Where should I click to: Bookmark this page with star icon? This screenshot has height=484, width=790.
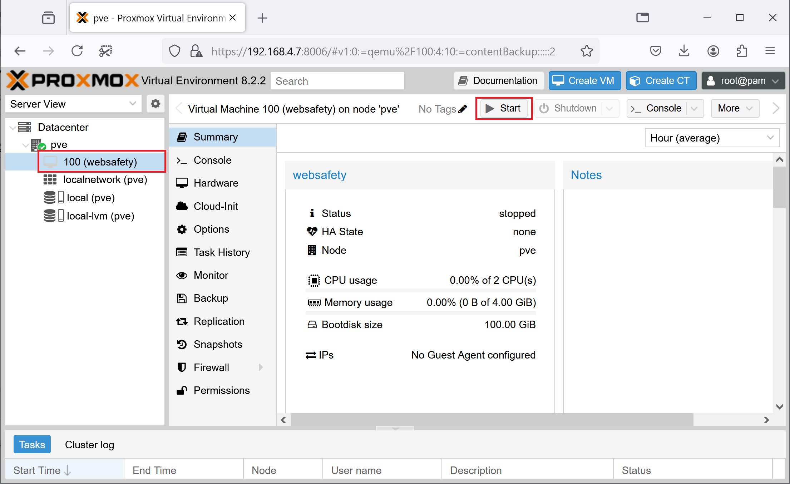pyautogui.click(x=587, y=51)
